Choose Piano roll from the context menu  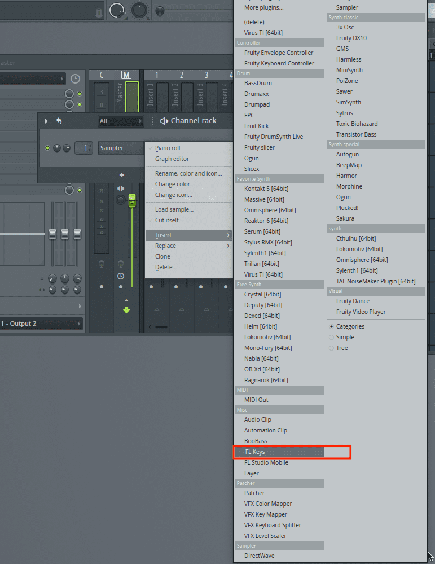tap(189, 148)
